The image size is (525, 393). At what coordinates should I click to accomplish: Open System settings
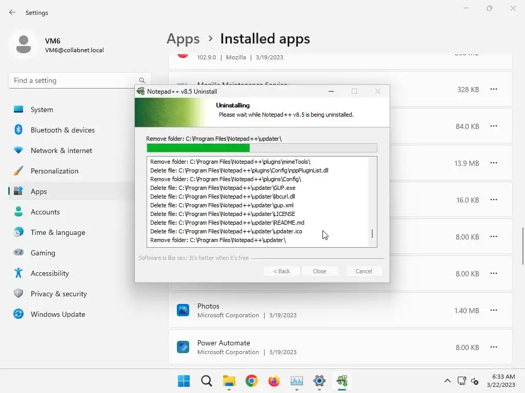[71, 110]
